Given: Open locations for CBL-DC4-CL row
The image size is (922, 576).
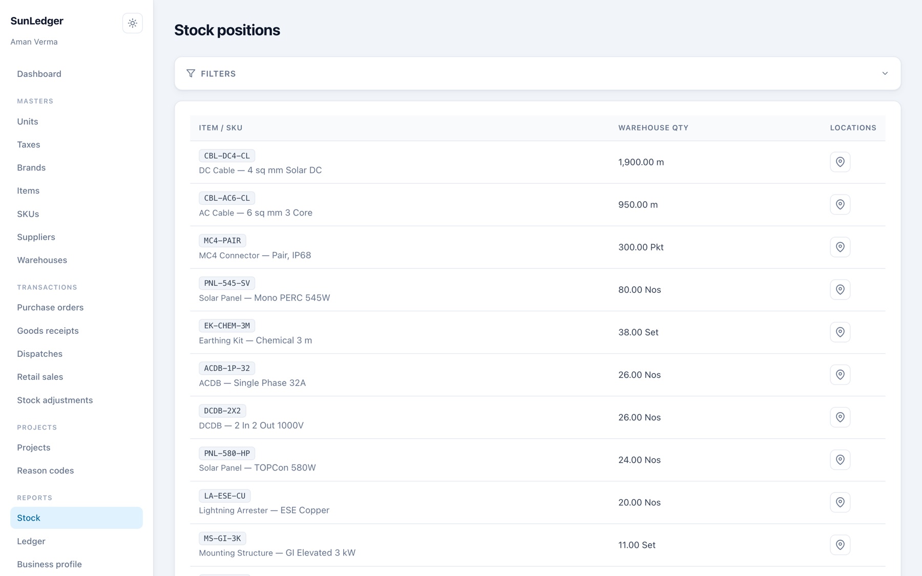Looking at the screenshot, I should tap(840, 162).
